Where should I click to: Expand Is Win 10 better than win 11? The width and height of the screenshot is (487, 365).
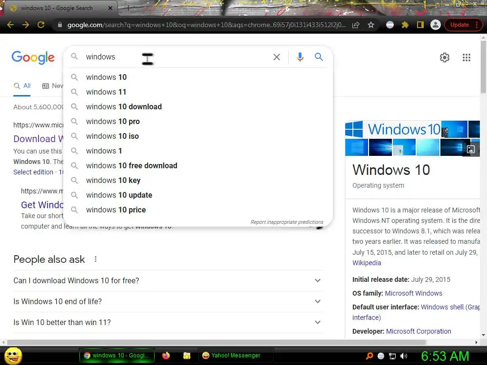(168, 323)
